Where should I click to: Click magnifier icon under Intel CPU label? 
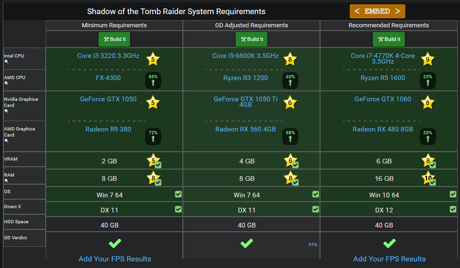pyautogui.click(x=6, y=62)
